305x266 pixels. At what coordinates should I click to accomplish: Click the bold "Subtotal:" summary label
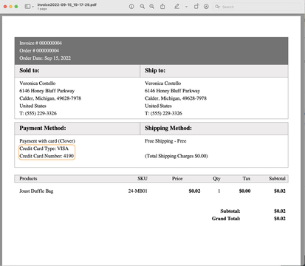[x=230, y=211]
